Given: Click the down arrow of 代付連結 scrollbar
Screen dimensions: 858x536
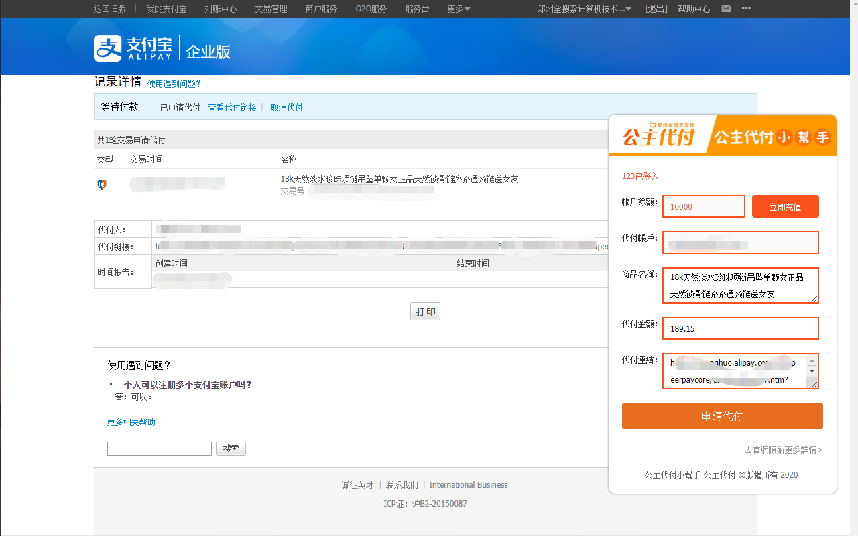Looking at the screenshot, I should pyautogui.click(x=812, y=371).
